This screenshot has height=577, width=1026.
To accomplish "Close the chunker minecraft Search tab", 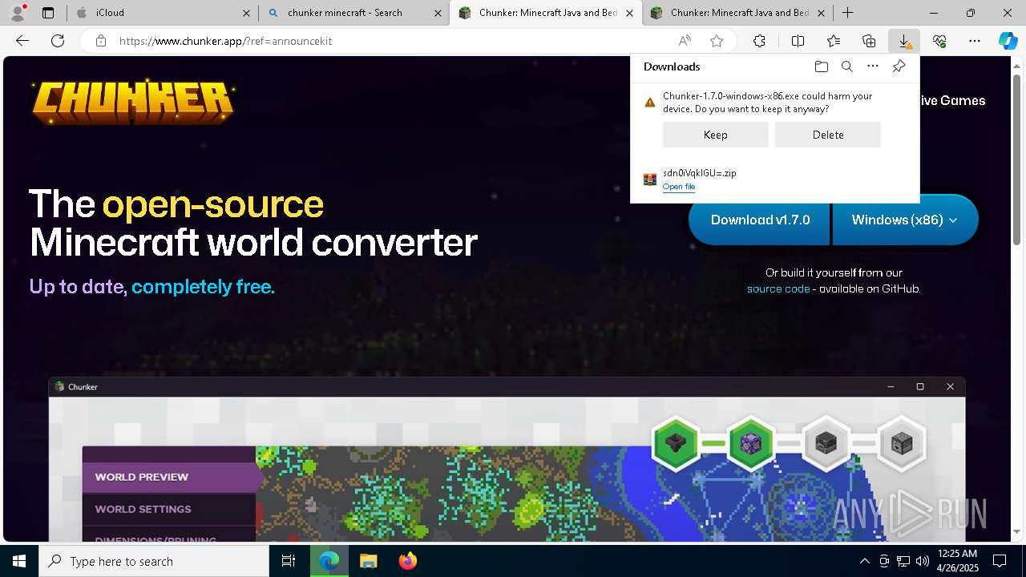I will click(438, 13).
